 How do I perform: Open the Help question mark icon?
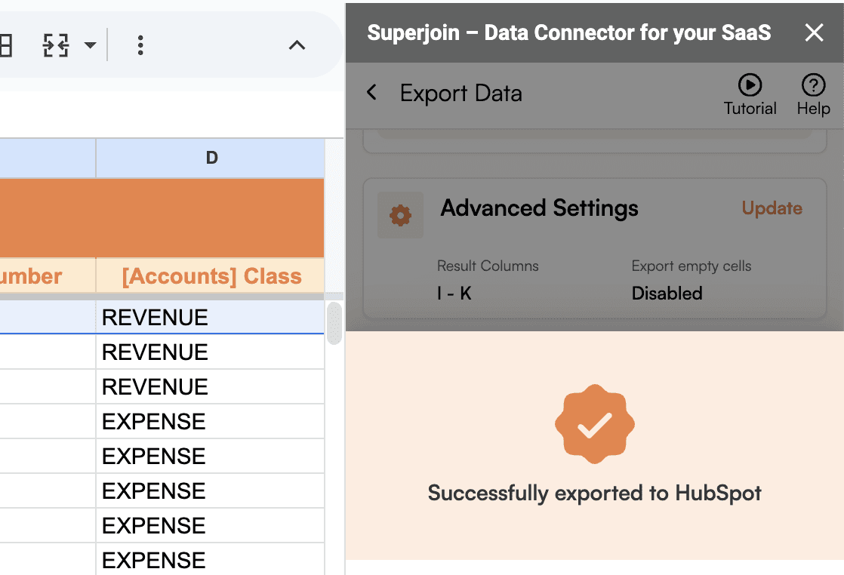[x=813, y=85]
